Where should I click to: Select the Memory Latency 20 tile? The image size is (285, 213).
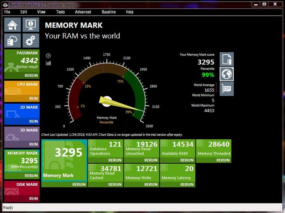[x=177, y=173]
